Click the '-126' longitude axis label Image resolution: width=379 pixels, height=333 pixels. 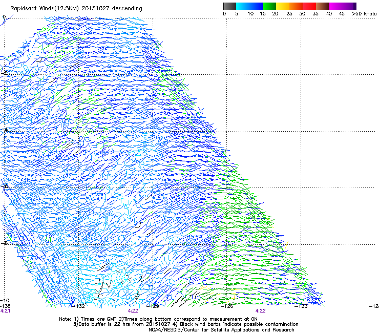(x=227, y=306)
